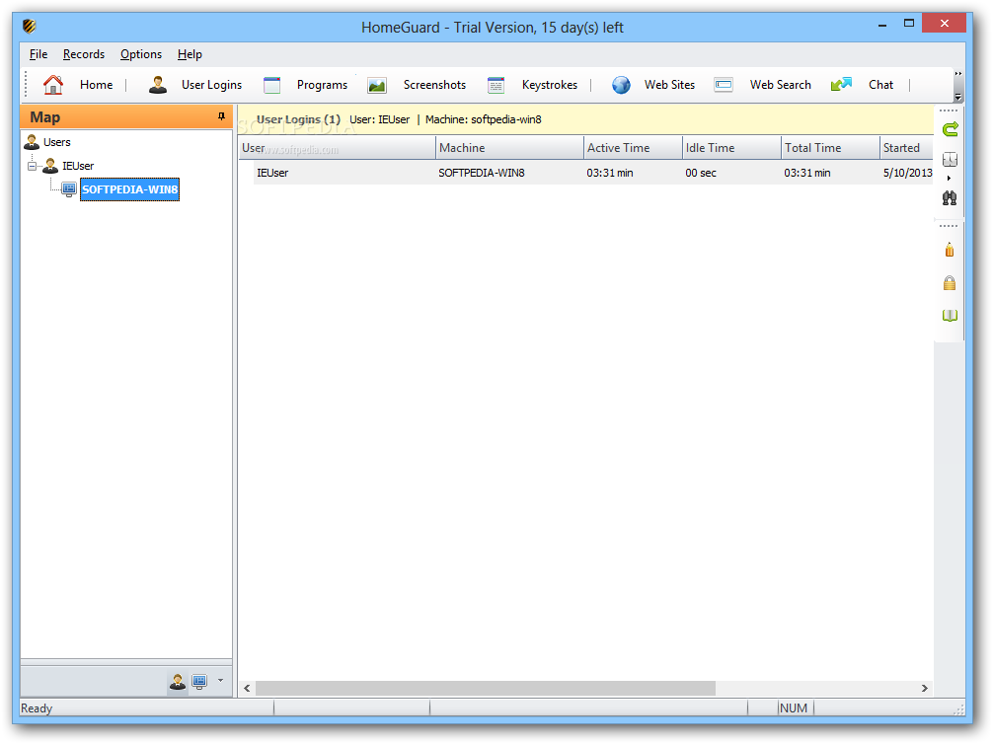Select Users root in the Map tree
The height and width of the screenshot is (744, 993).
pyautogui.click(x=56, y=142)
